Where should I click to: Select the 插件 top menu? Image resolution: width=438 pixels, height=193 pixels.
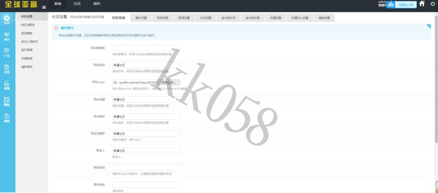point(97,4)
